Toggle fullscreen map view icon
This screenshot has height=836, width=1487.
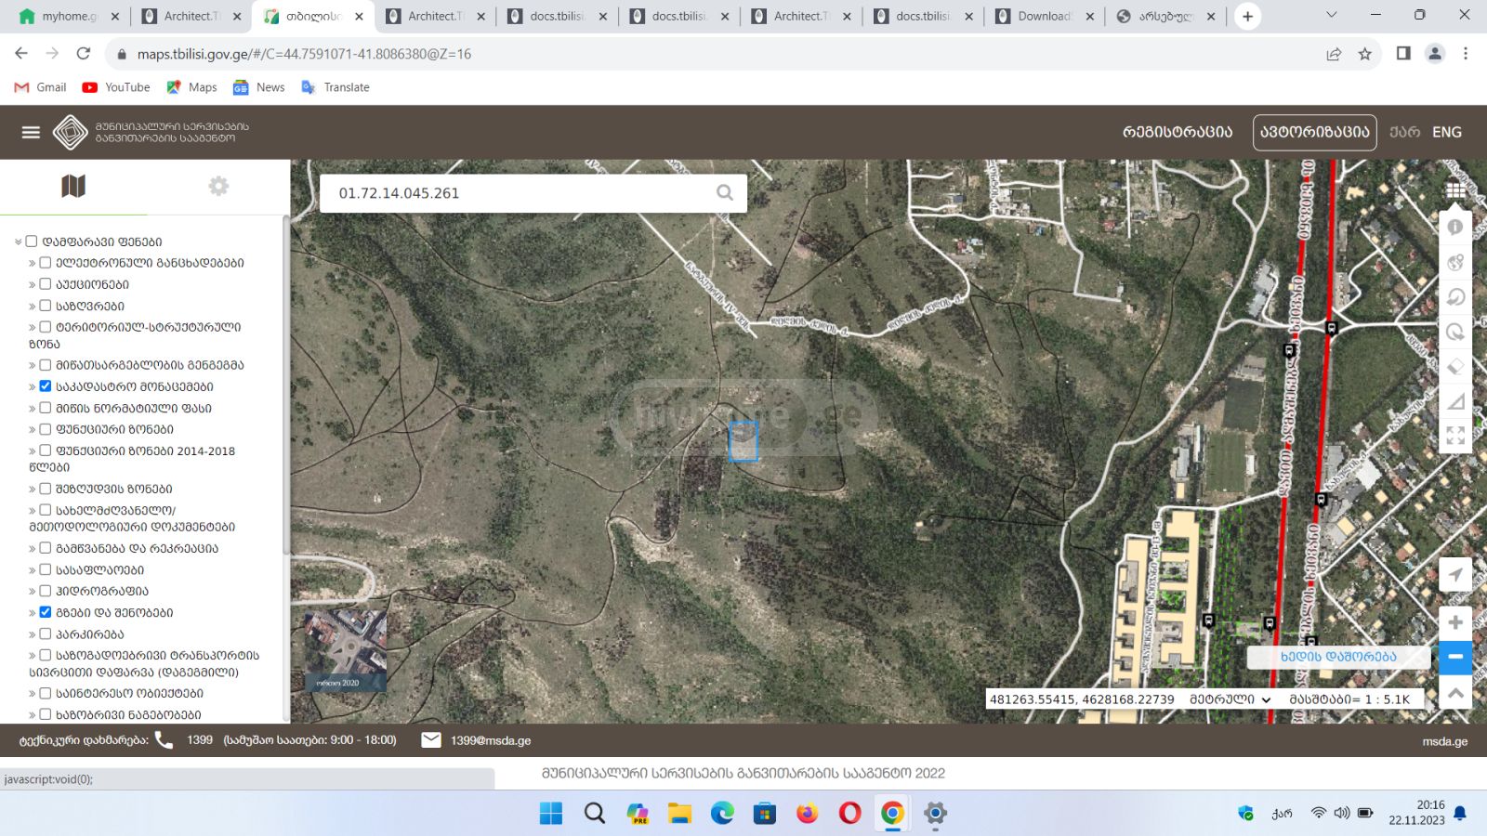coord(1455,435)
